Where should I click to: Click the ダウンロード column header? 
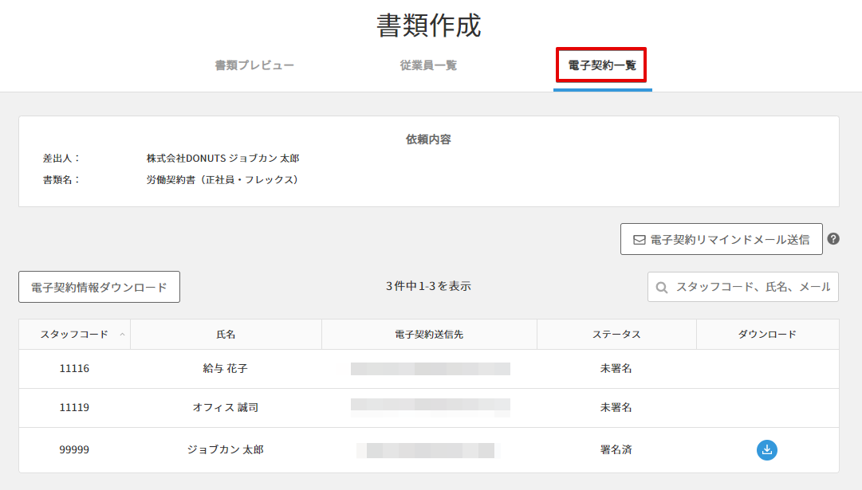[x=766, y=335]
